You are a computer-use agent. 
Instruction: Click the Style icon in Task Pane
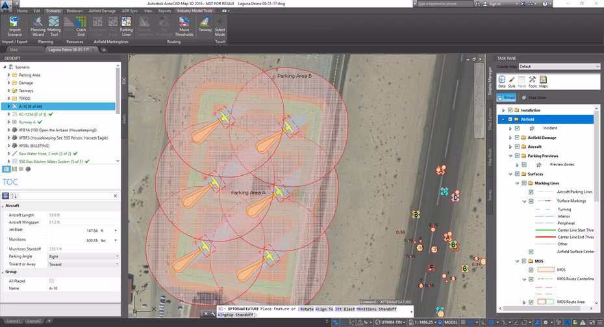[x=512, y=82]
